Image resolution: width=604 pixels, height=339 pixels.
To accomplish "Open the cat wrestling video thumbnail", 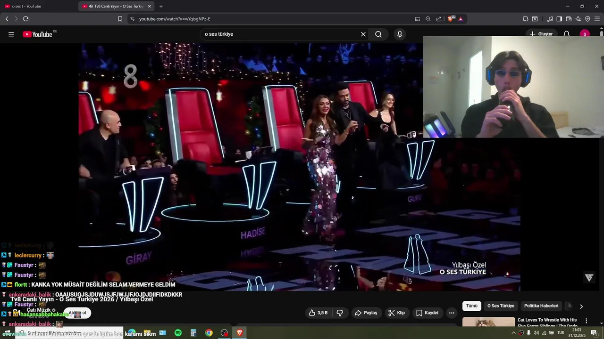I will pyautogui.click(x=489, y=322).
